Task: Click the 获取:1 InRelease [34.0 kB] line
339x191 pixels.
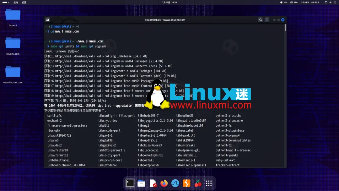Action: (96, 56)
